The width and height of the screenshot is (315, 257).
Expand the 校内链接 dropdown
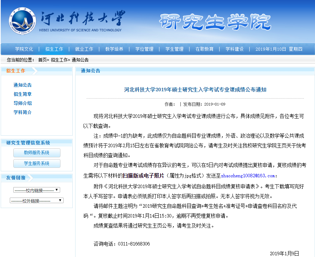click(x=37, y=190)
